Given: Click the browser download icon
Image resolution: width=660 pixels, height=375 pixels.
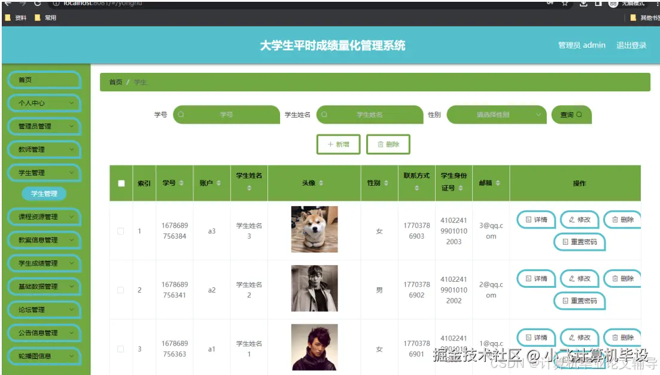Looking at the screenshot, I should pyautogui.click(x=583, y=4).
